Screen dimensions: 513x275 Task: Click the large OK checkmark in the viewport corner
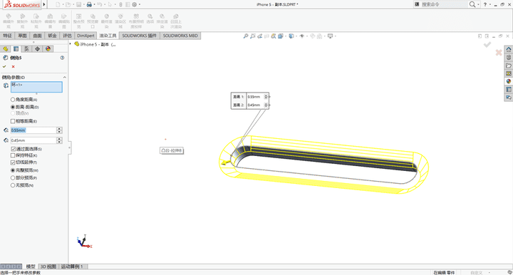[x=487, y=45]
